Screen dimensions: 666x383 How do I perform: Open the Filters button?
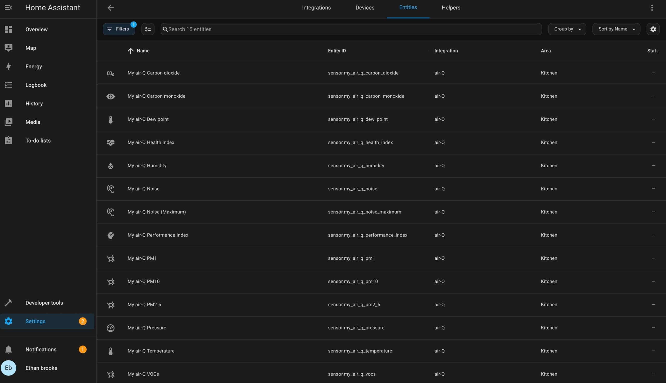(119, 29)
